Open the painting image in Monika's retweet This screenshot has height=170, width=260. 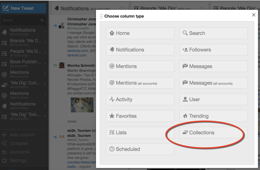click(x=82, y=105)
